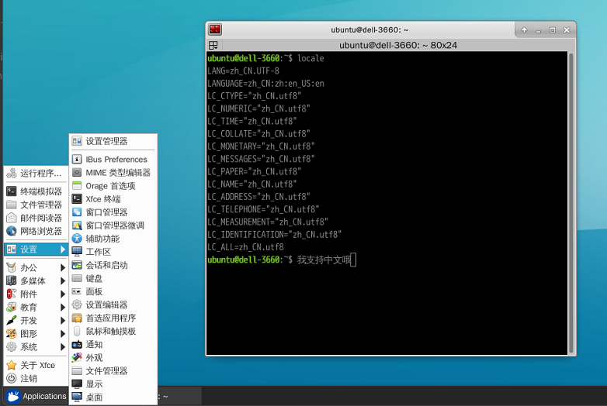Open MIME 类型编辑器 icon
Viewport: 607px width, 406px height.
[77, 172]
